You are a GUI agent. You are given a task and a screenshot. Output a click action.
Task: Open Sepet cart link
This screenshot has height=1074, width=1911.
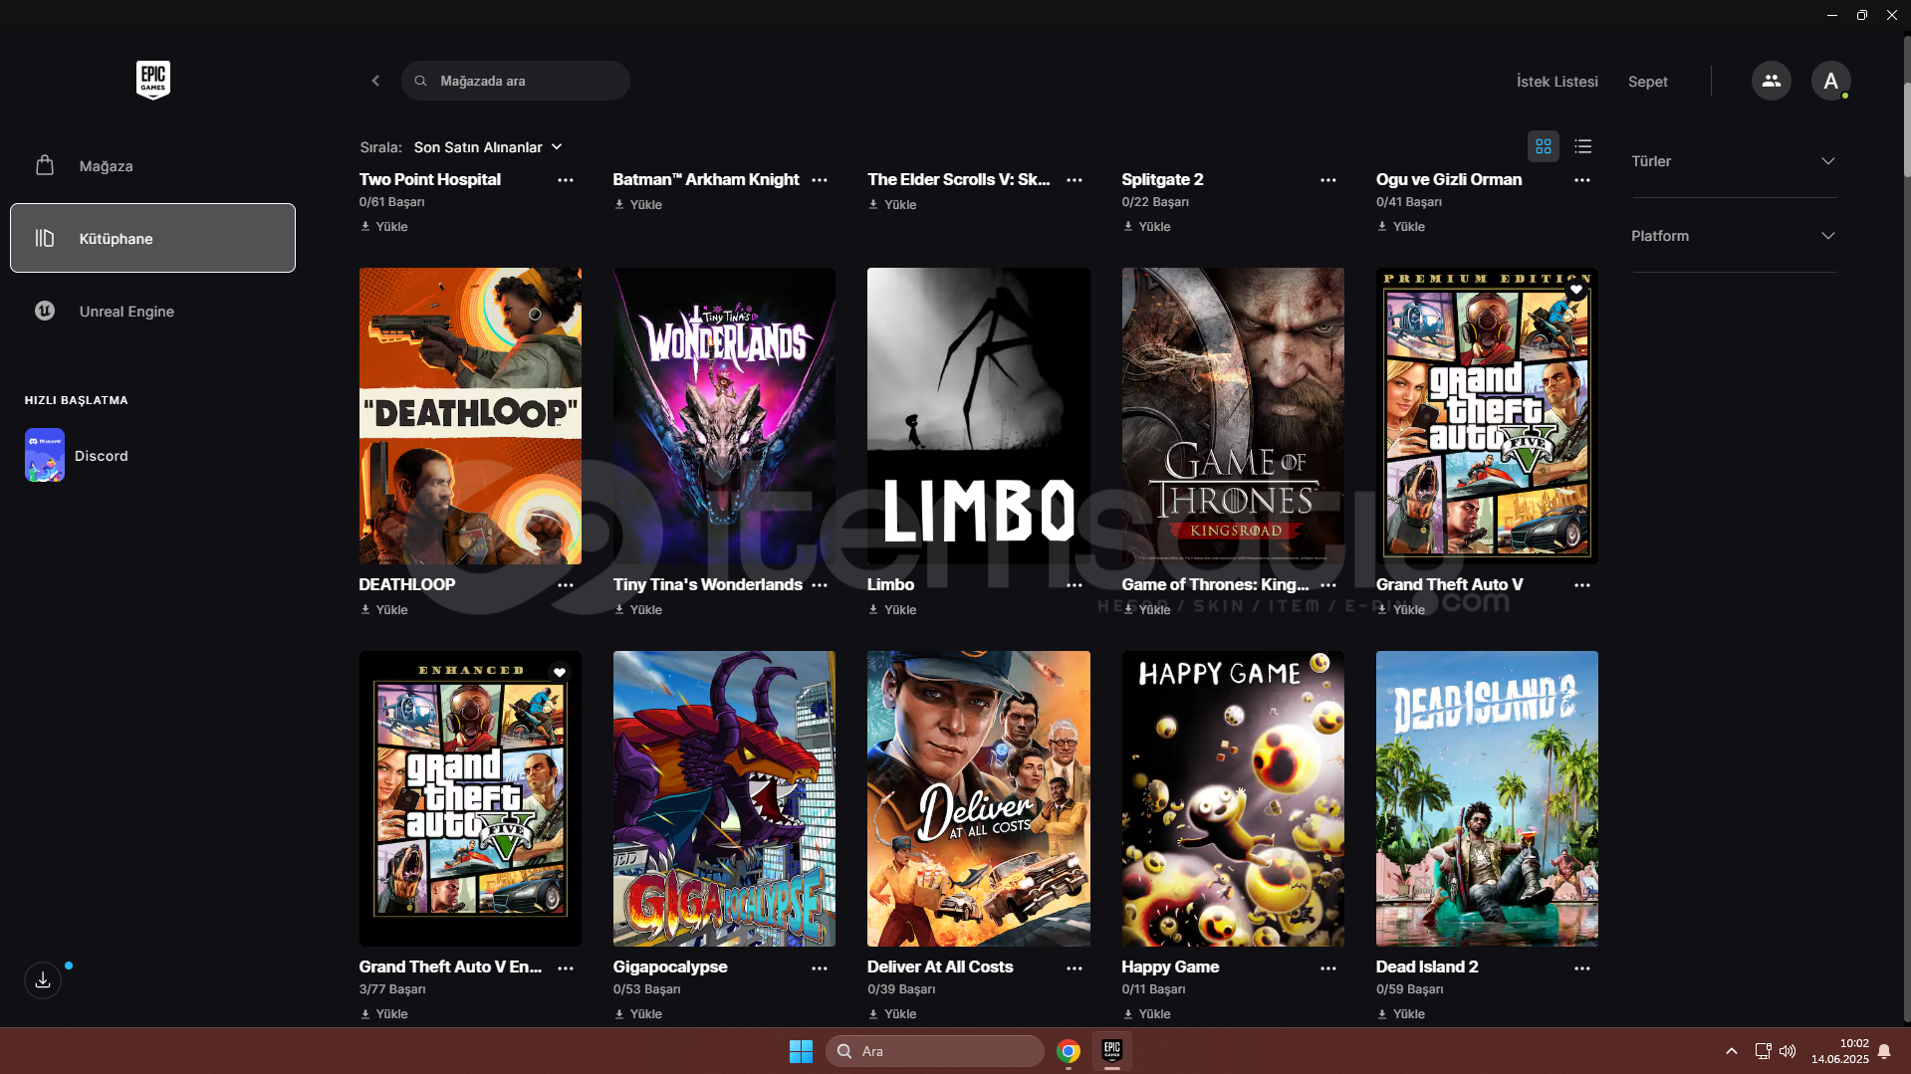pos(1647,82)
